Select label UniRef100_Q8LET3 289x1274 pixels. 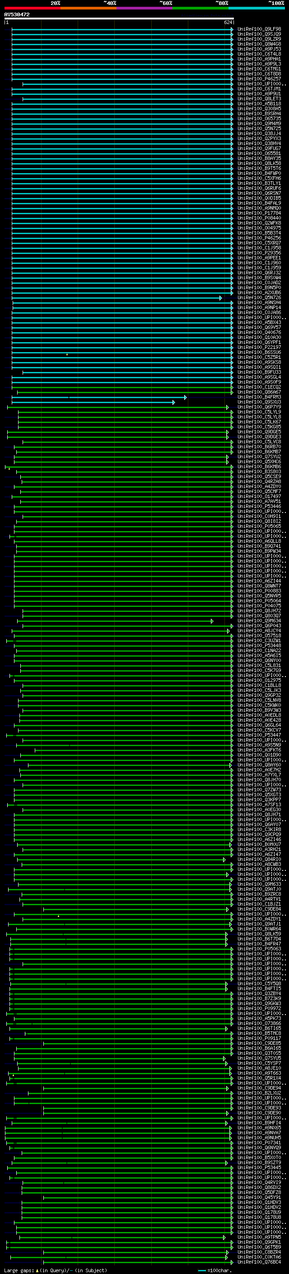point(259,99)
